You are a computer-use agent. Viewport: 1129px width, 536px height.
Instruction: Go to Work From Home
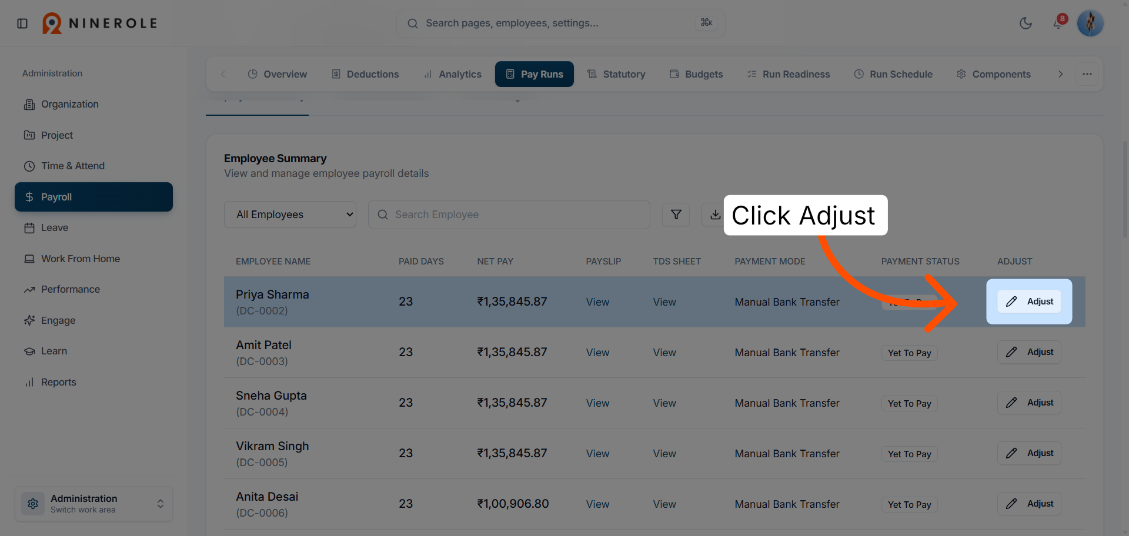(93, 259)
